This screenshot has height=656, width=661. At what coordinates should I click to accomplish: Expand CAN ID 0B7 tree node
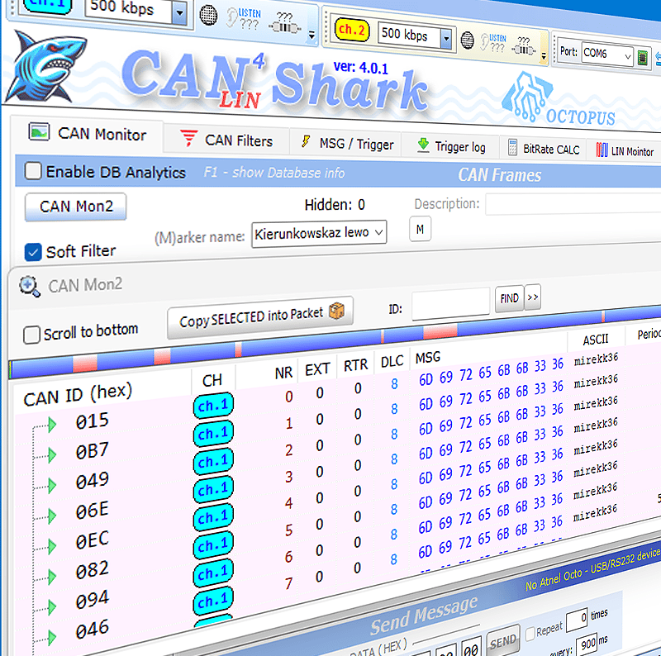point(52,455)
